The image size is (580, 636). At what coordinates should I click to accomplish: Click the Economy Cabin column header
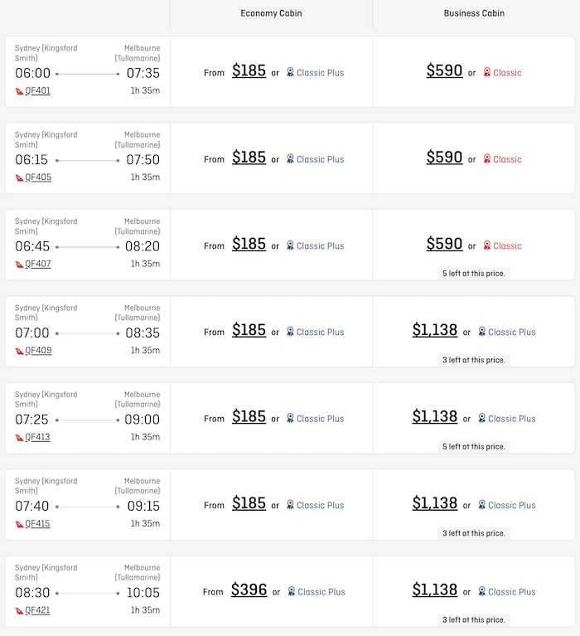271,13
